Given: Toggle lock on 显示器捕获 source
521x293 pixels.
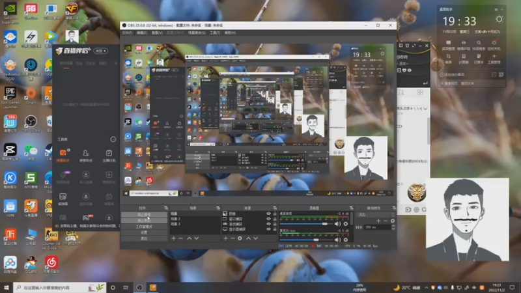Looking at the screenshot, I should (x=275, y=229).
